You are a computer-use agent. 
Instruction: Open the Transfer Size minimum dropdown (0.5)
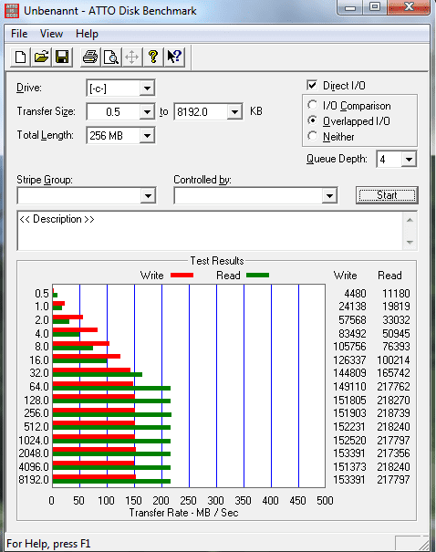(x=147, y=112)
